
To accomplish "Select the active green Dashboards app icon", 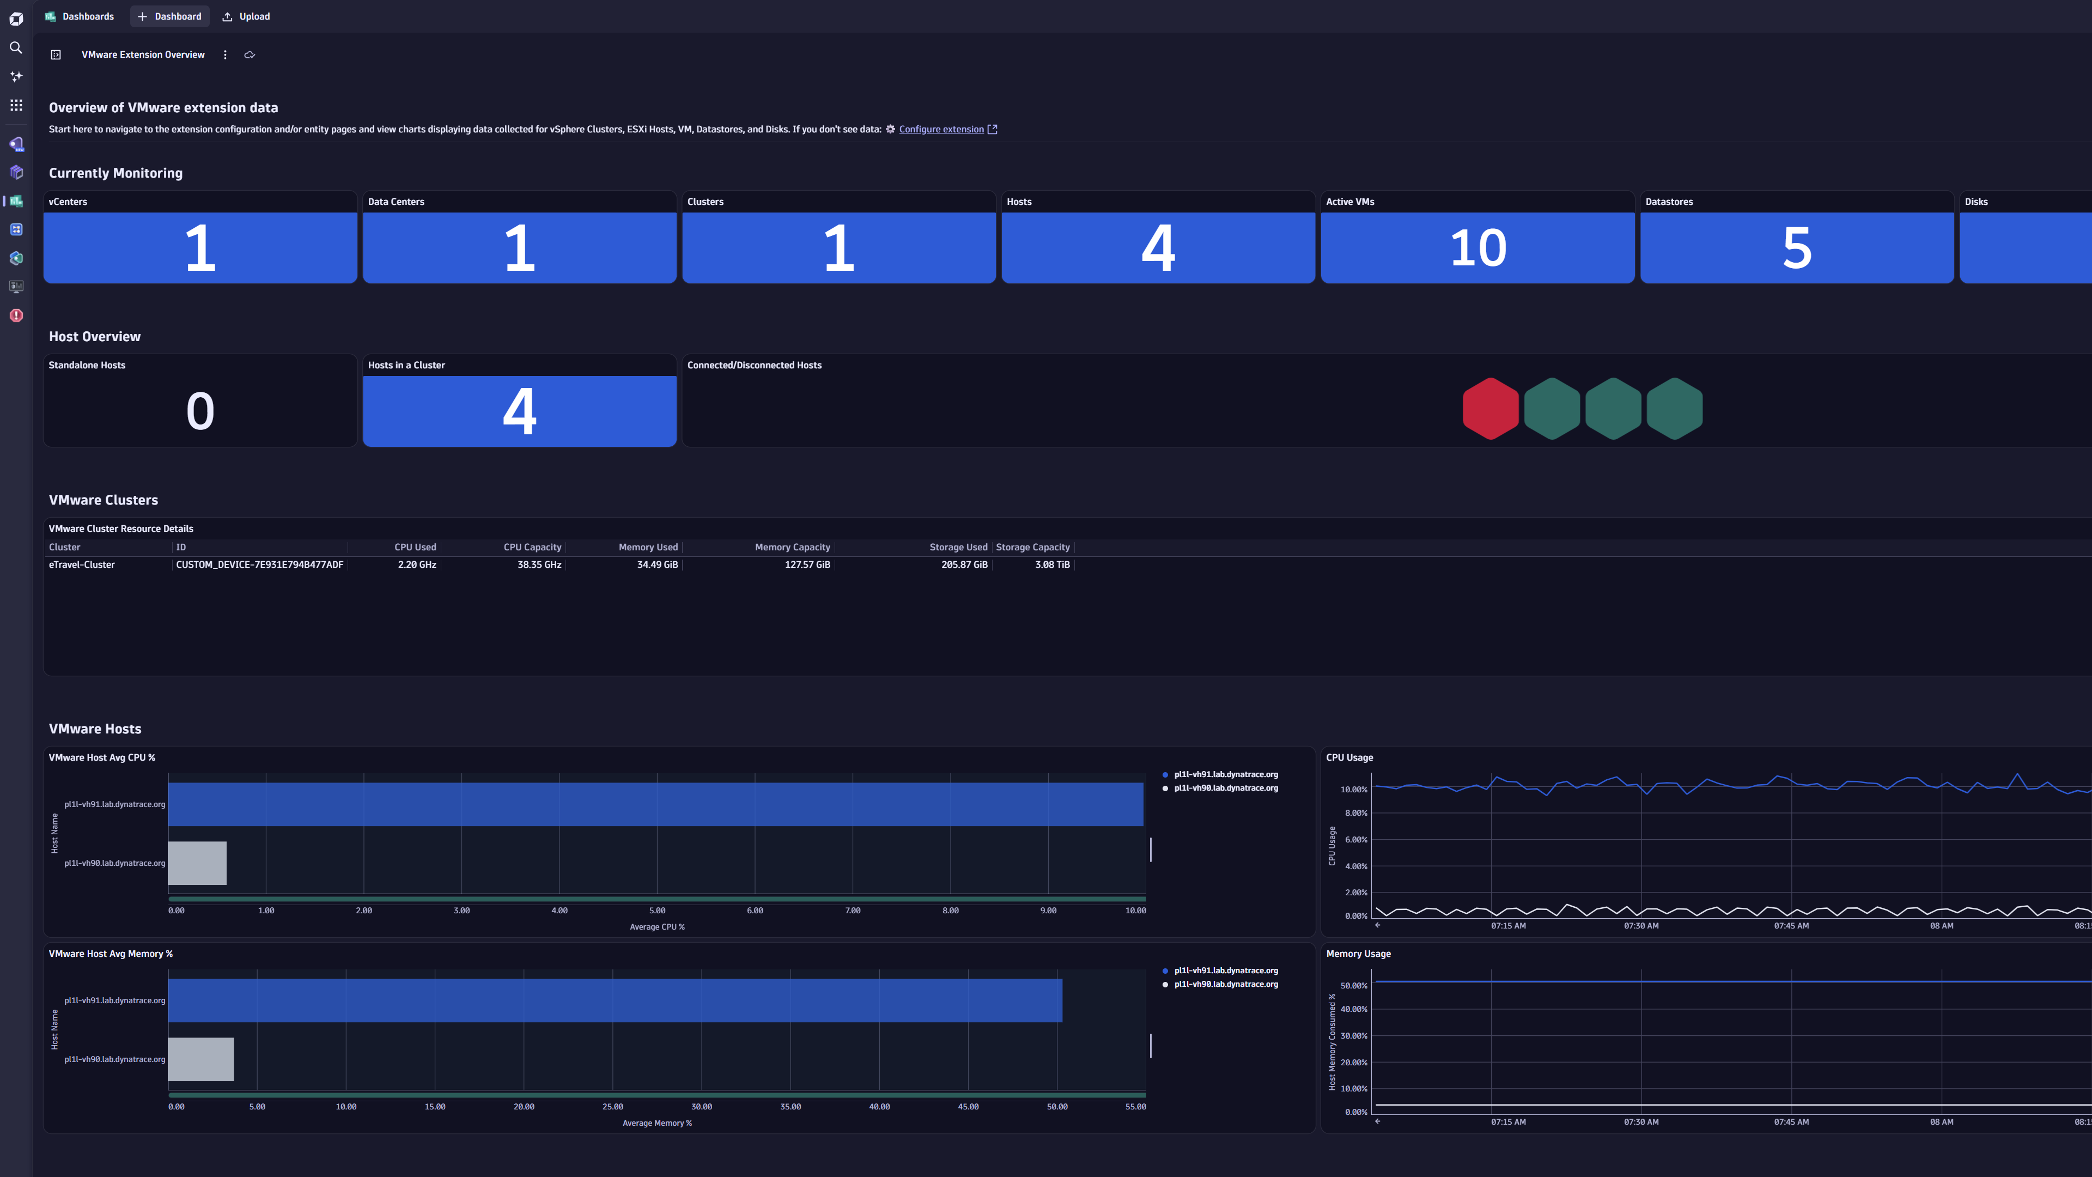I will click(15, 201).
